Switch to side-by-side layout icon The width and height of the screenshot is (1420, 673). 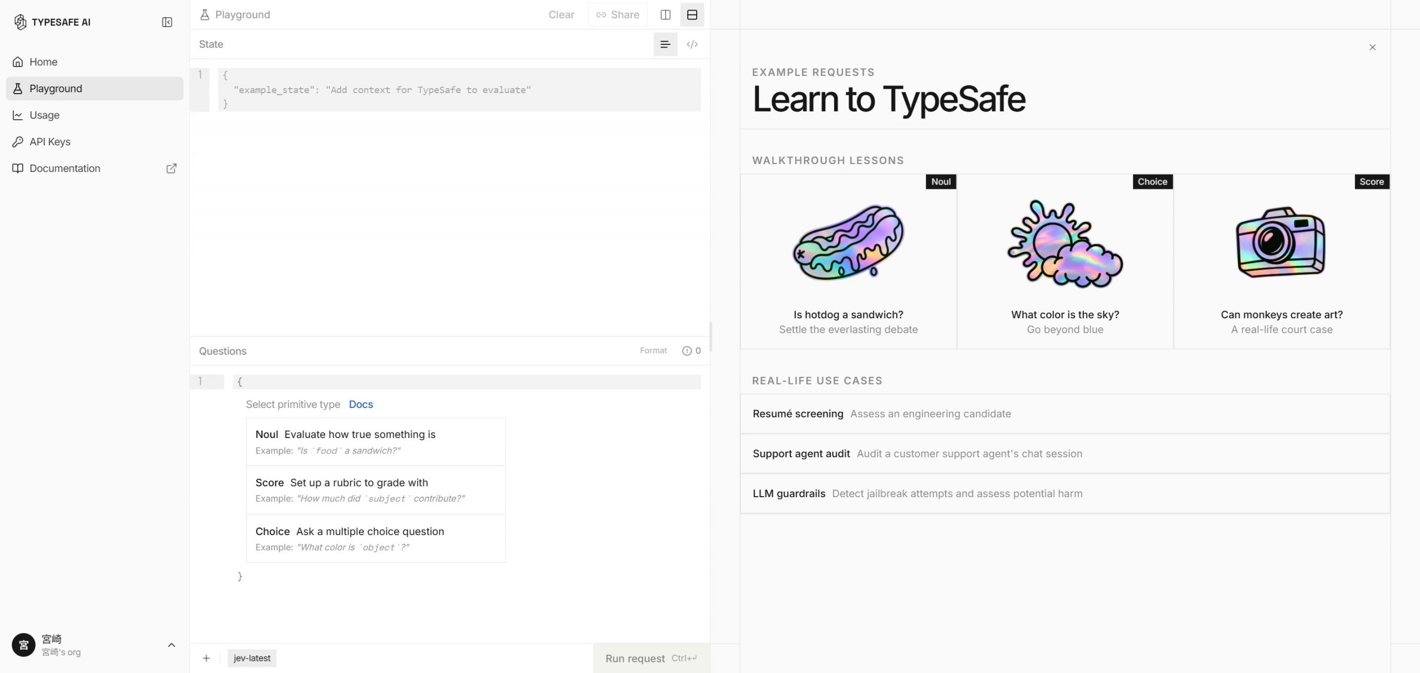click(666, 15)
